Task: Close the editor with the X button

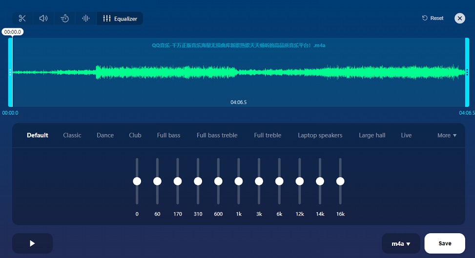Action: pos(459,19)
